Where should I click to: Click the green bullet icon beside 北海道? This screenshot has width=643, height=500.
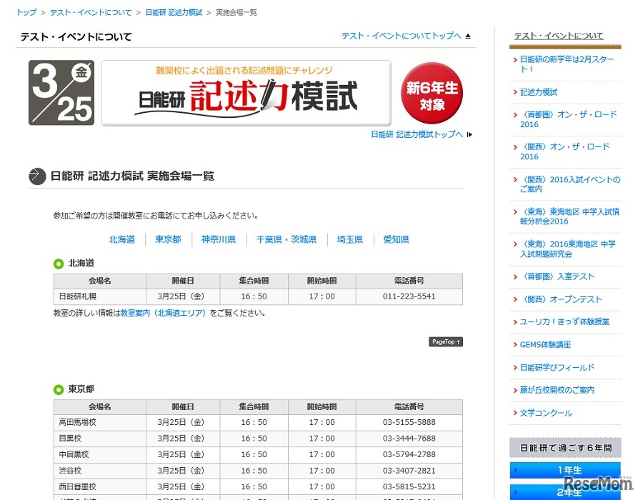[59, 263]
